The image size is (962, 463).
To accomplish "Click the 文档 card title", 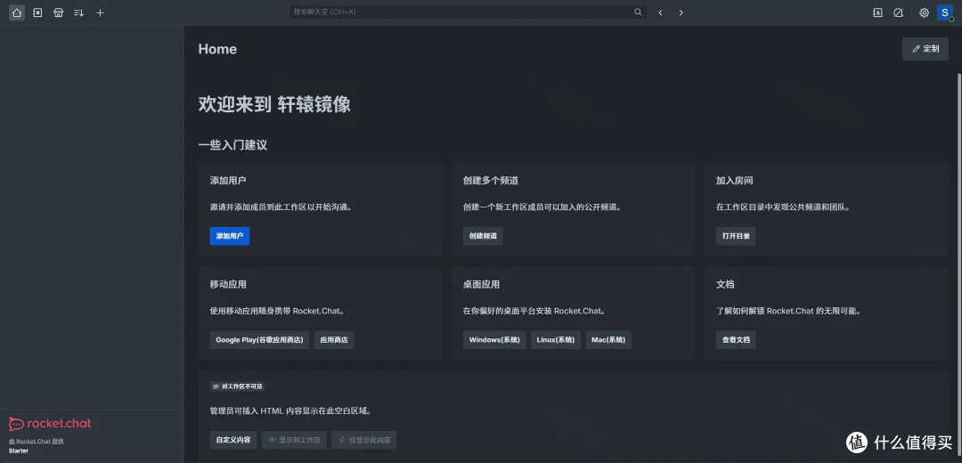I will 725,285.
